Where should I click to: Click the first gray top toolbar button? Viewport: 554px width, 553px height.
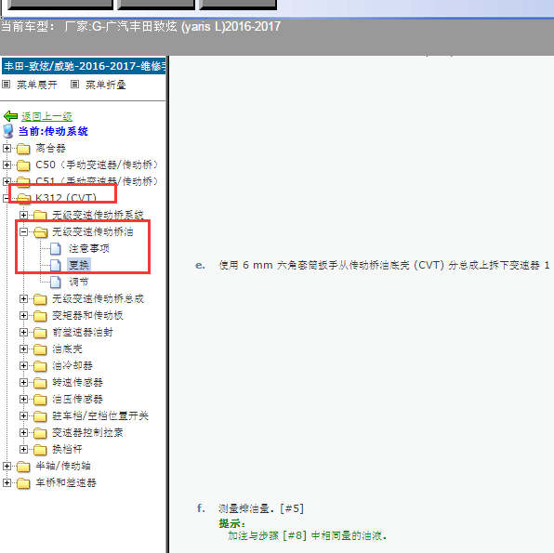click(x=60, y=5)
